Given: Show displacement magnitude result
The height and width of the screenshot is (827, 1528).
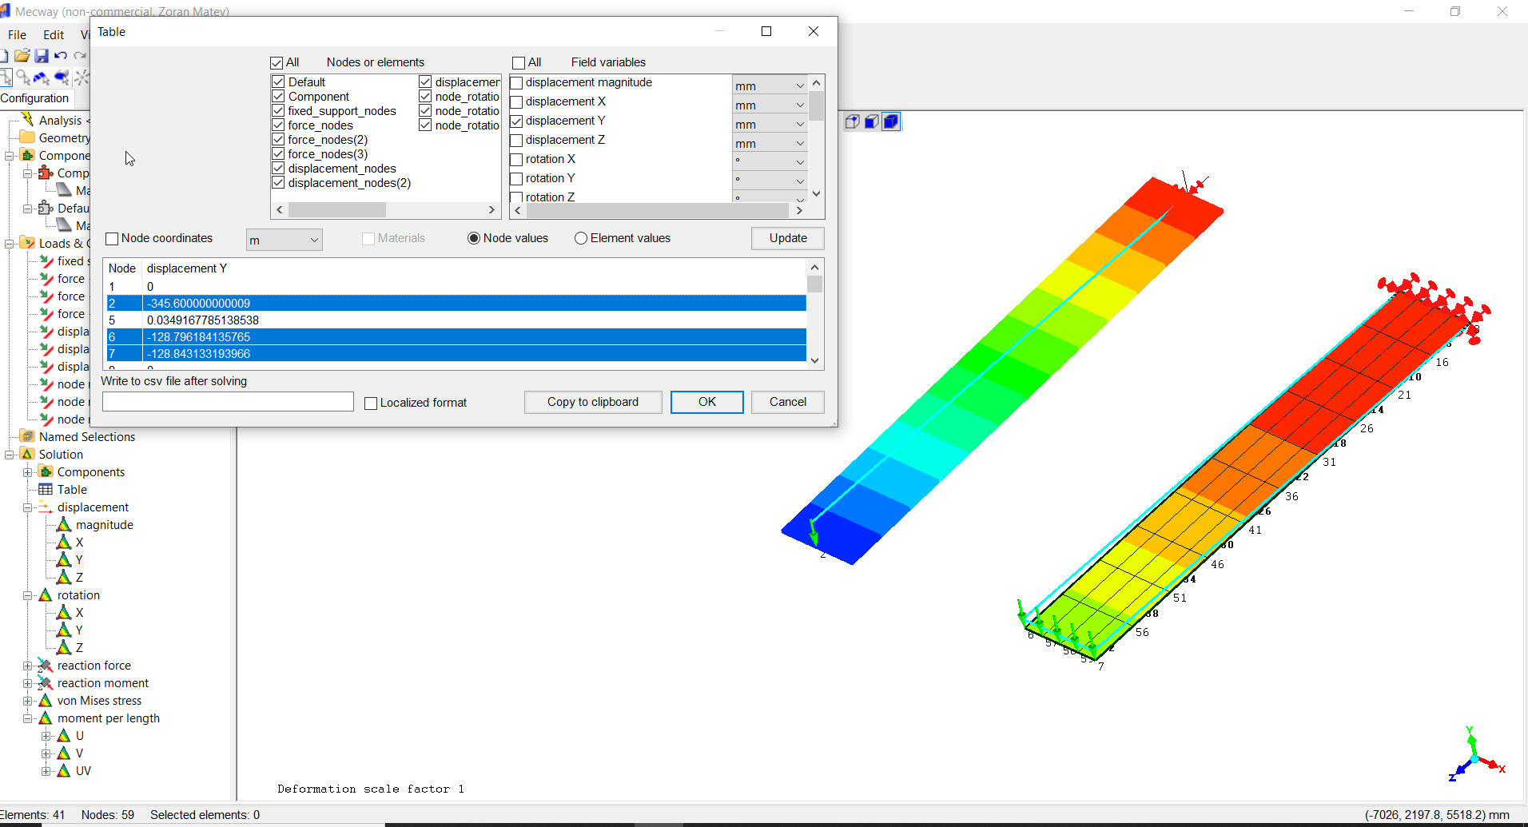Looking at the screenshot, I should (x=105, y=525).
